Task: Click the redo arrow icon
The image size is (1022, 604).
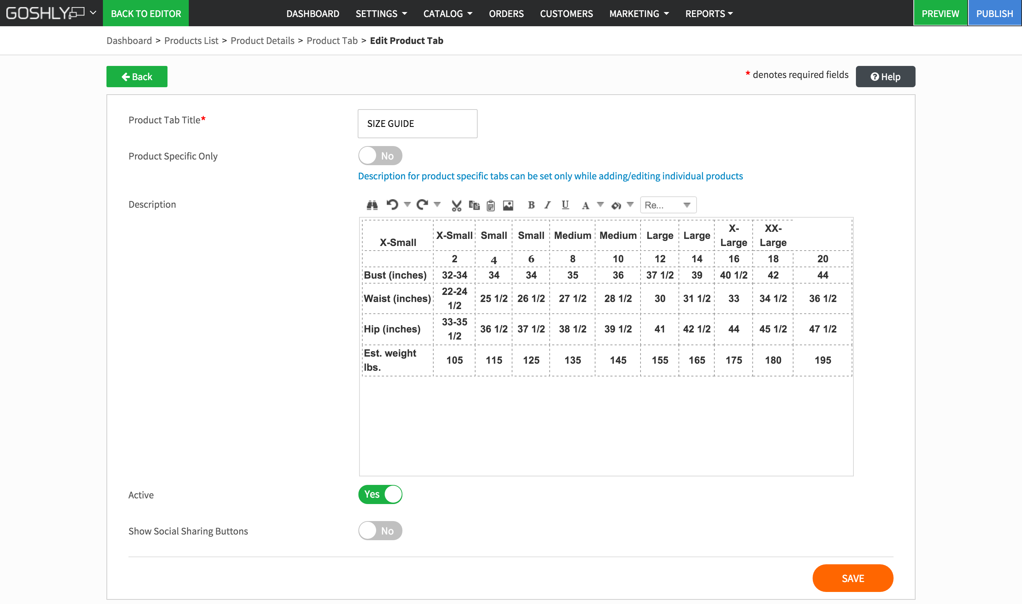Action: pyautogui.click(x=422, y=204)
